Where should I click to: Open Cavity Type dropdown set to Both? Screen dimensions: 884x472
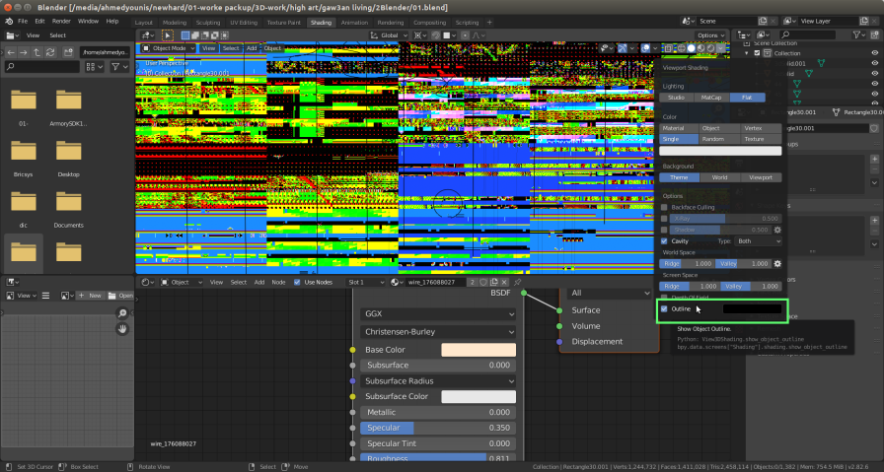tap(758, 241)
